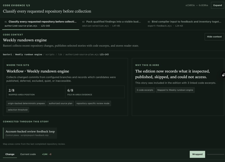
Task: Click the Expand button
Action: click(217, 5)
